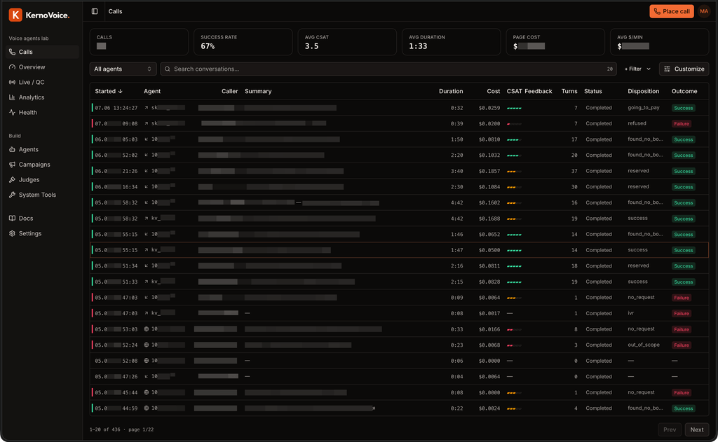Screen dimensions: 718x442
Task: Open the All agents dropdown
Action: click(123, 69)
